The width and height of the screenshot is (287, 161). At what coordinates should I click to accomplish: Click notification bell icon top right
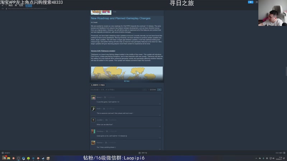pyautogui.click(x=257, y=2)
